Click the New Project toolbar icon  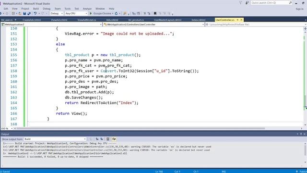pyautogui.click(x=13, y=13)
